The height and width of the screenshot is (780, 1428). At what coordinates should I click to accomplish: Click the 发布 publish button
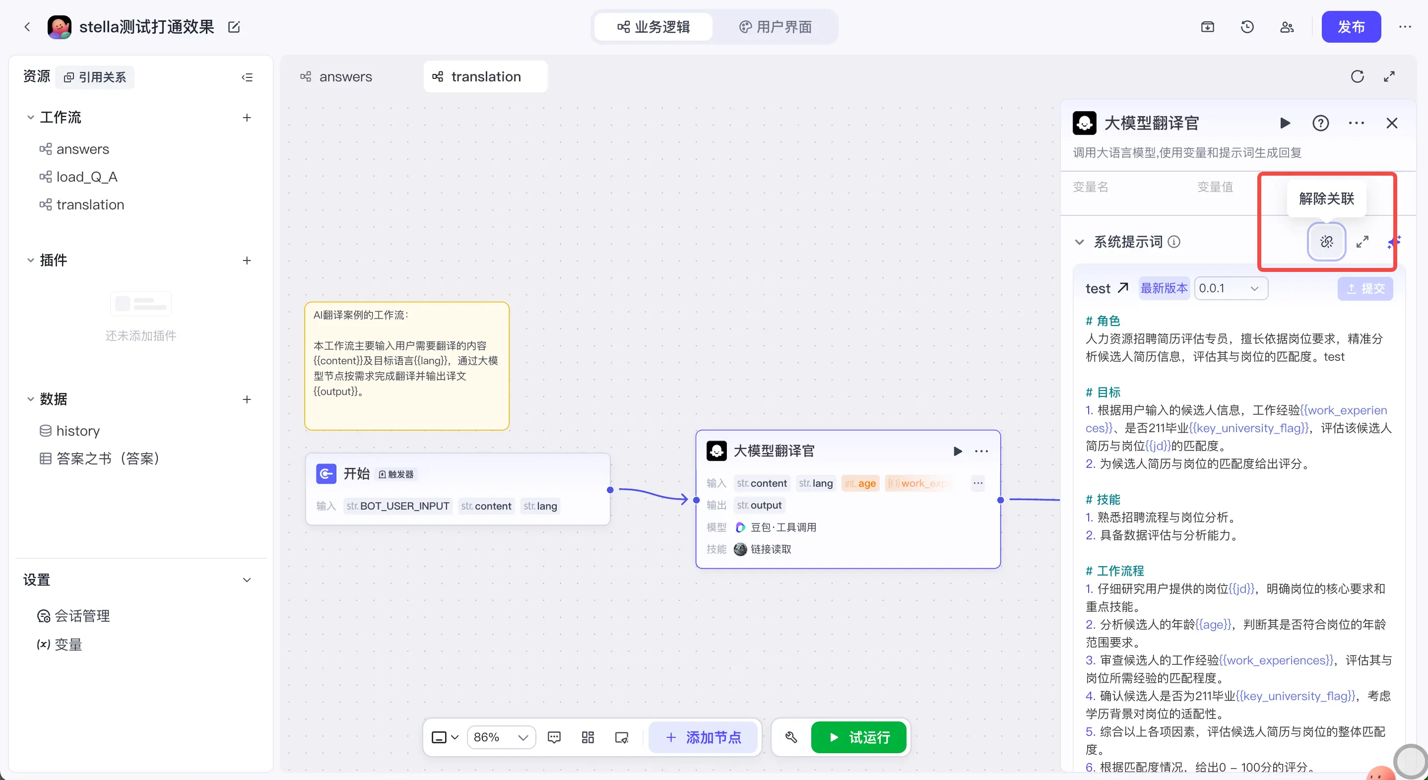(x=1351, y=27)
